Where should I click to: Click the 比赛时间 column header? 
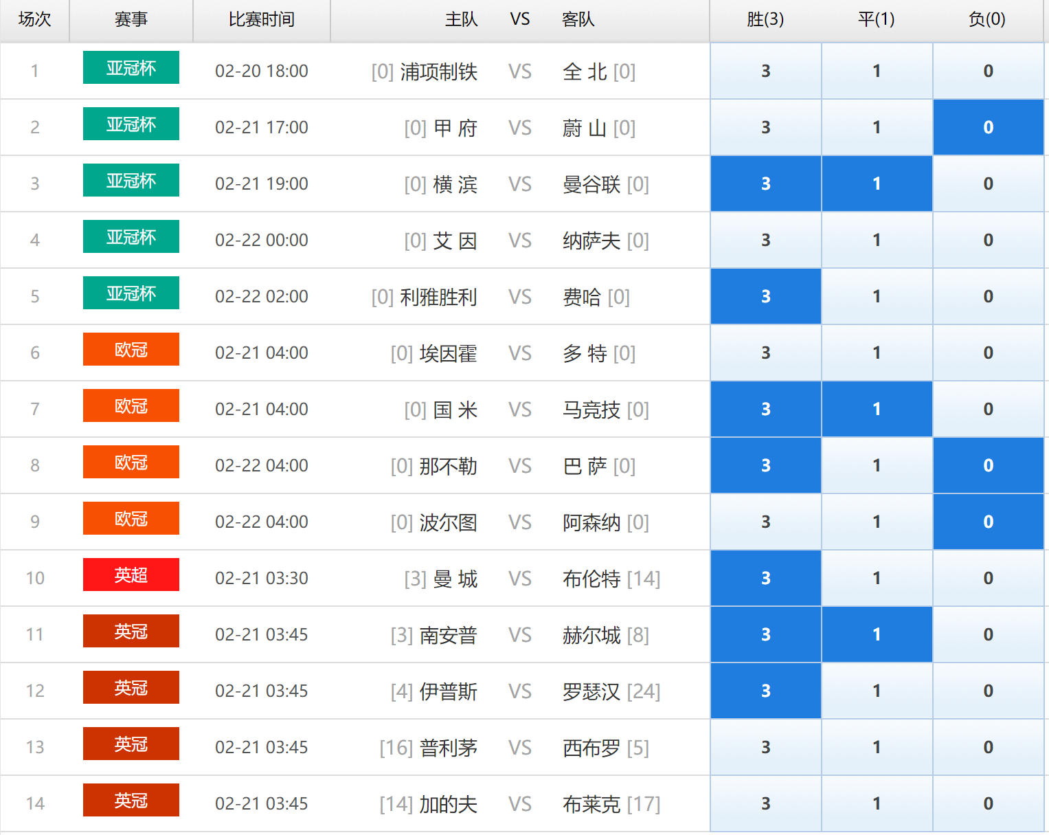[262, 19]
